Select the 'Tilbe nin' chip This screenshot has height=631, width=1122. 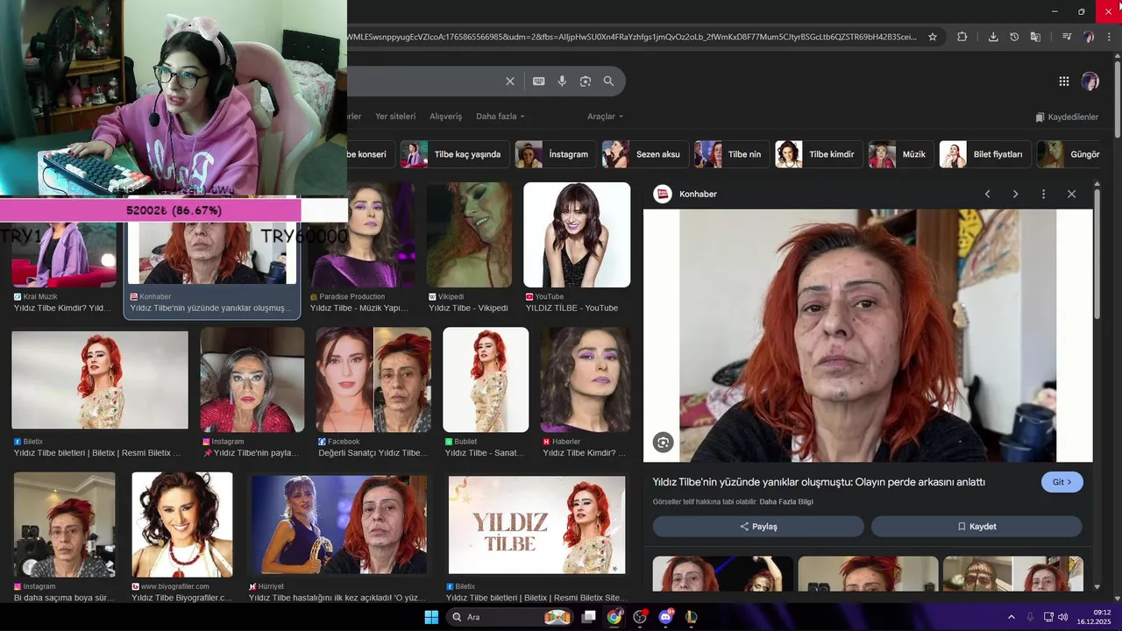(731, 154)
